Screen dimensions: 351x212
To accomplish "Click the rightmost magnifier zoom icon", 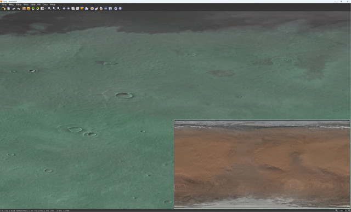I will pyautogui.click(x=59, y=9).
